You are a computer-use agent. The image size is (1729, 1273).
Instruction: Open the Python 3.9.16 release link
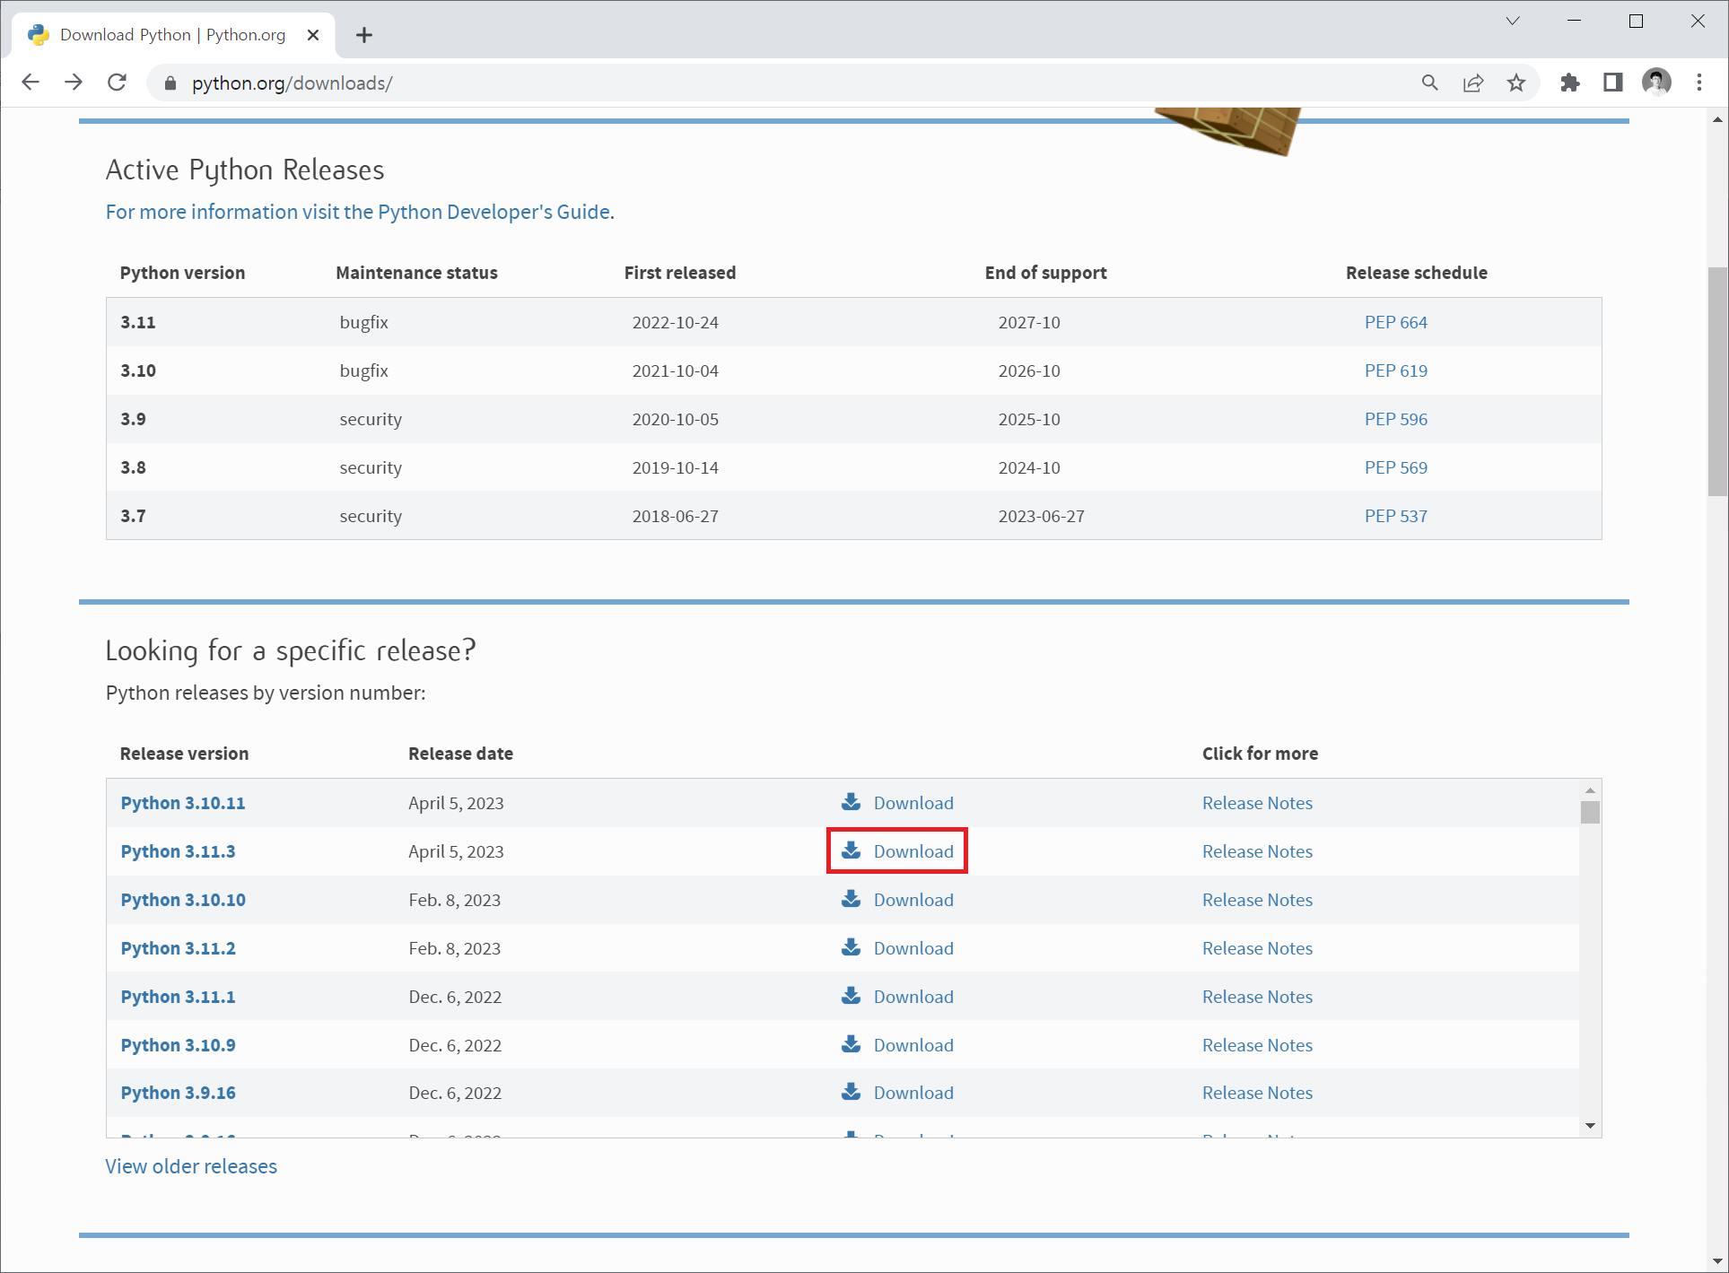click(x=178, y=1093)
